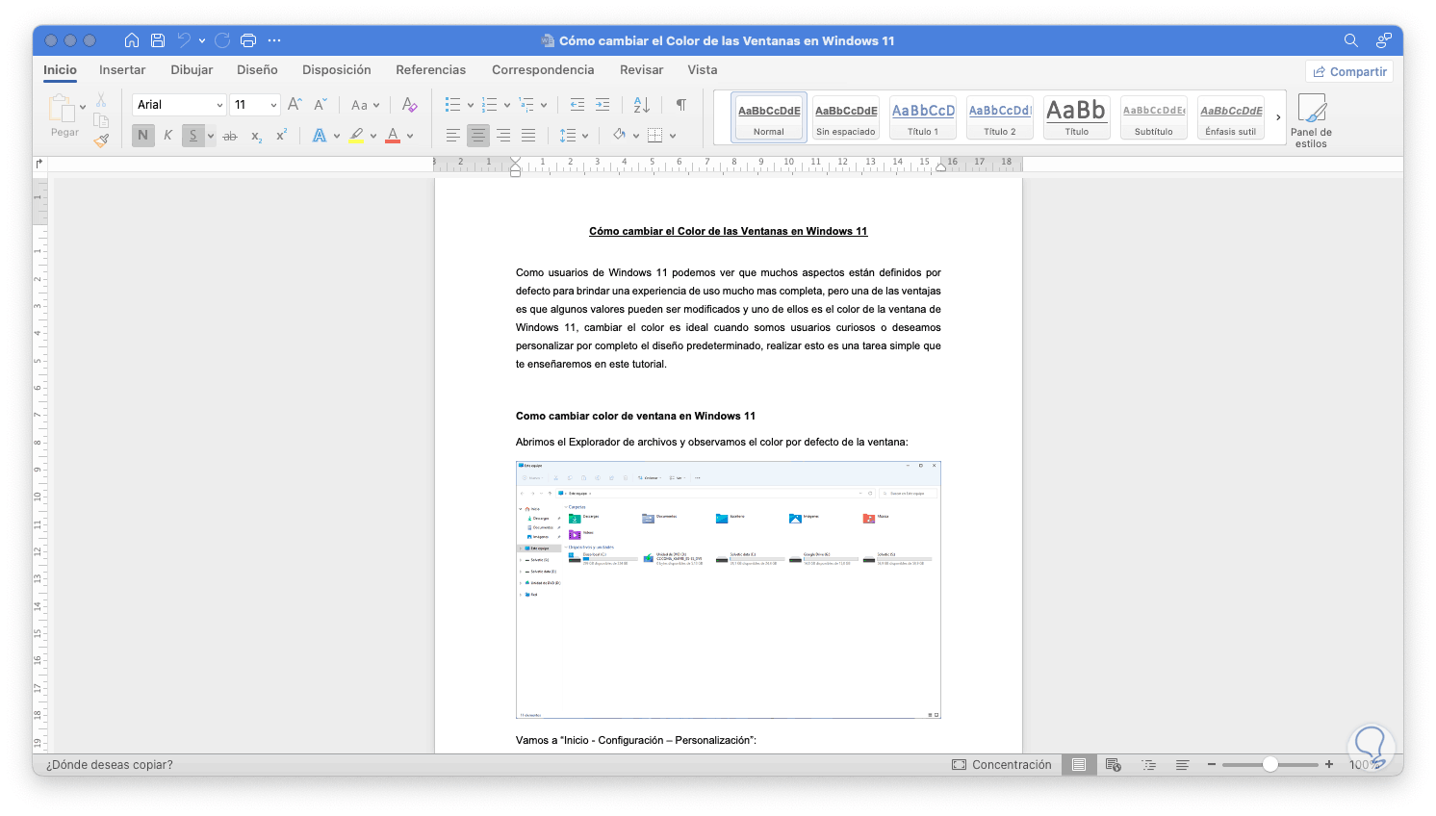Expand the numbered list options arrow
Viewport: 1436px width, 816px height.
tap(506, 105)
